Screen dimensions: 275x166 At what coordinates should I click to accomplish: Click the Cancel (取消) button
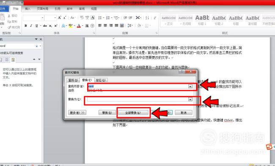[x=184, y=113]
